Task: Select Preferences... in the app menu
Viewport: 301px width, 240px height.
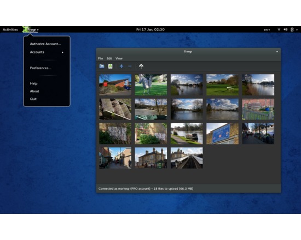Action: (x=40, y=68)
